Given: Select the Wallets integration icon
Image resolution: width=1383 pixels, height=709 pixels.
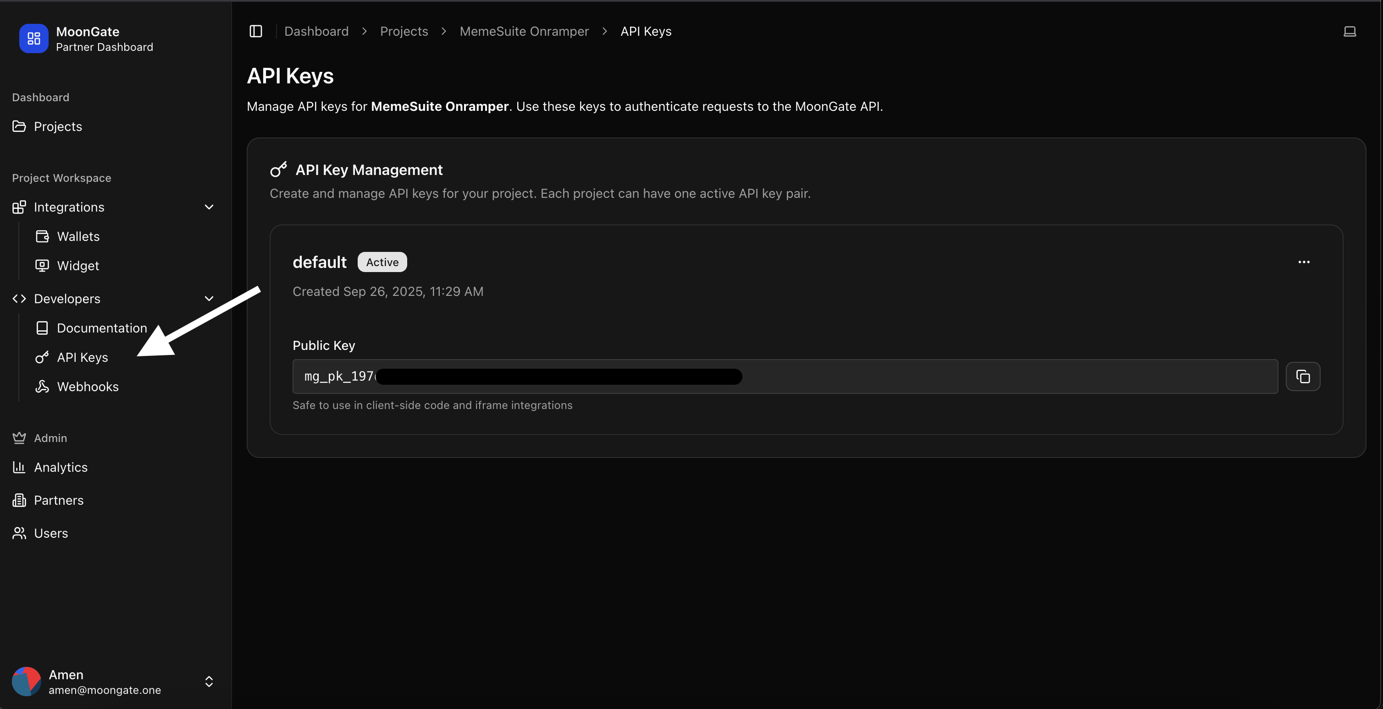Looking at the screenshot, I should tap(42, 236).
